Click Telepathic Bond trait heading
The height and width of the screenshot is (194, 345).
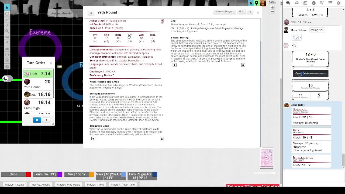(x=99, y=126)
